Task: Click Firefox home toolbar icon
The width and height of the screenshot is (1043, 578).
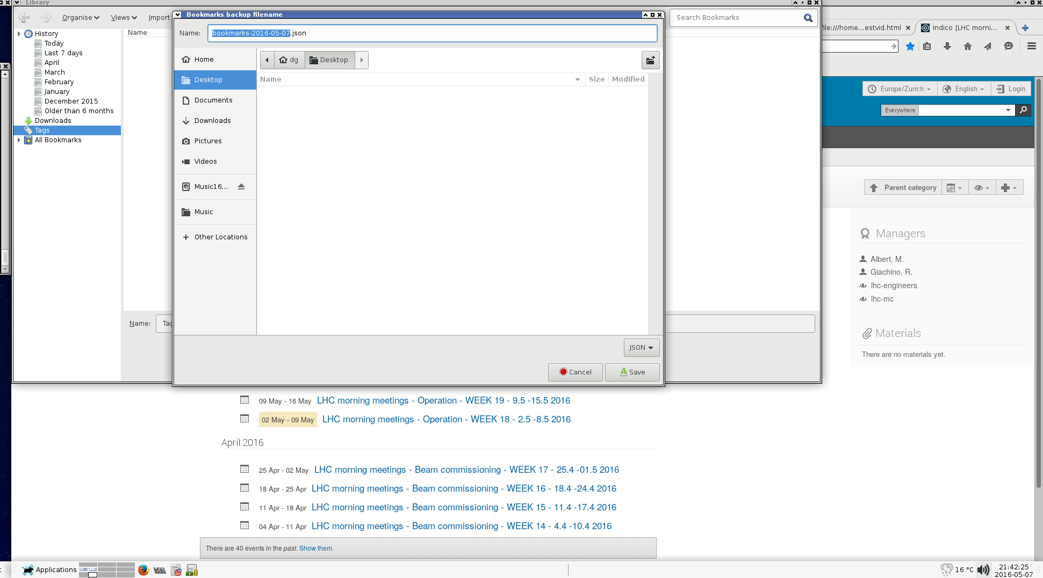Action: pos(968,46)
